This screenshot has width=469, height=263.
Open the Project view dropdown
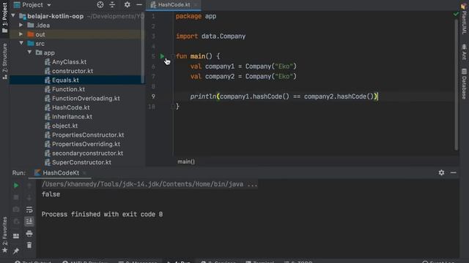(33, 5)
